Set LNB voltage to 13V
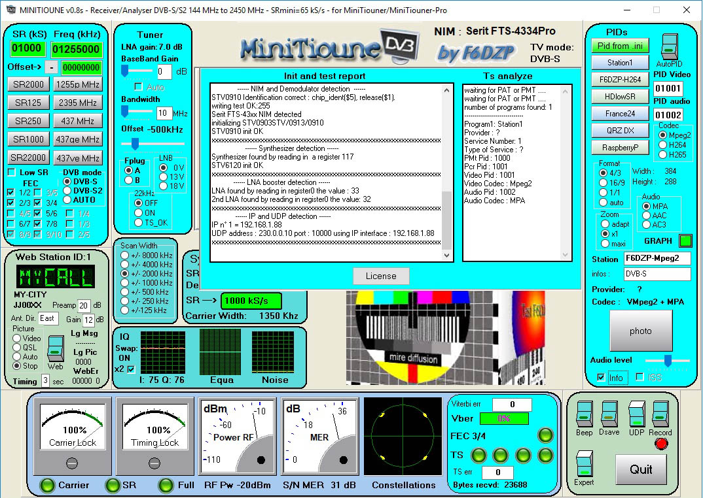 click(163, 177)
